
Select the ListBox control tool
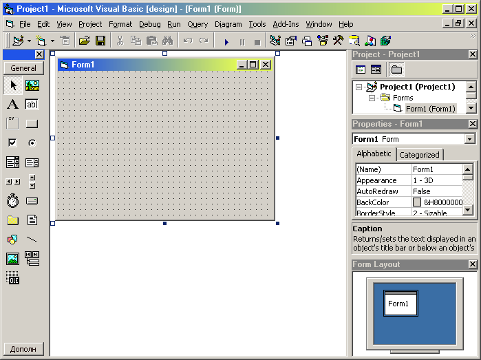click(32, 162)
